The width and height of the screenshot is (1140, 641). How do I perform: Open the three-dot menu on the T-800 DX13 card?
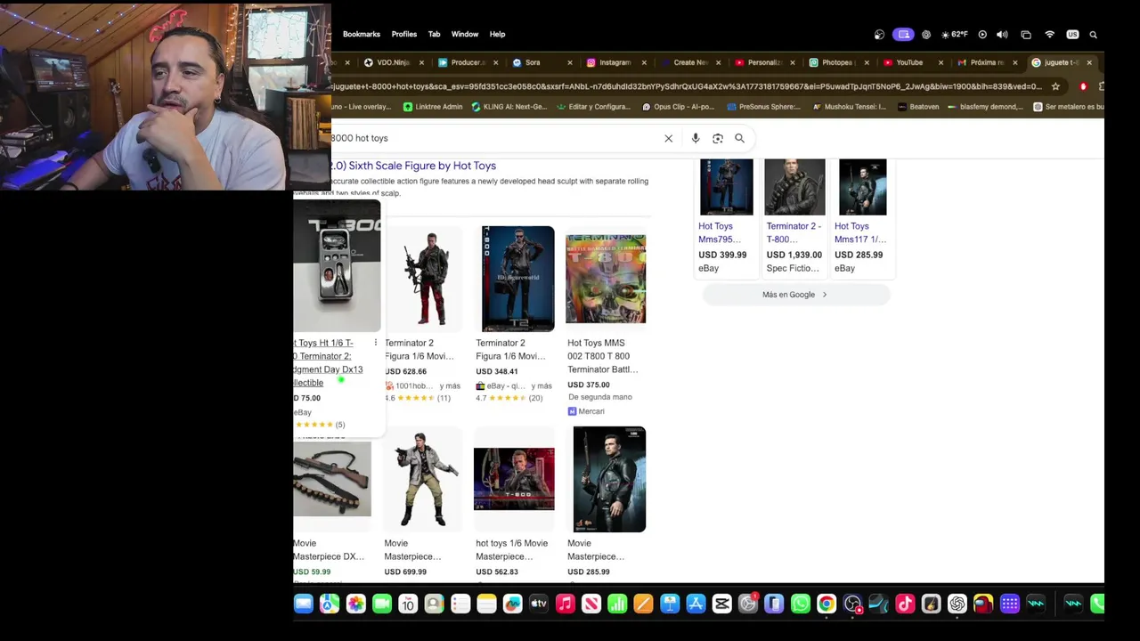coord(375,343)
